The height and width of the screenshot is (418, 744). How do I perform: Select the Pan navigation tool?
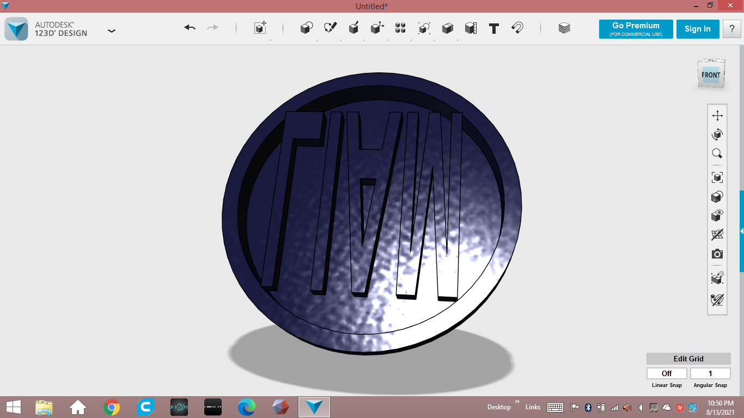pos(717,115)
